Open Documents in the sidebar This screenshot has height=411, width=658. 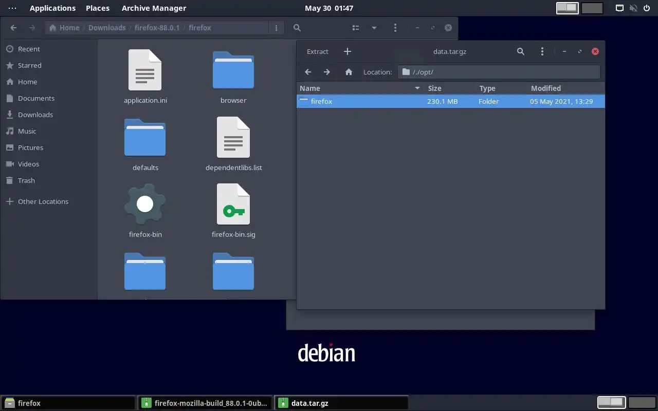pos(49,98)
